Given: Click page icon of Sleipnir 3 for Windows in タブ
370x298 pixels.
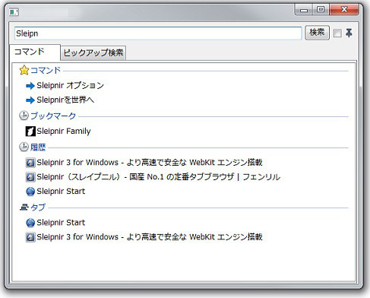Looking at the screenshot, I should 30,237.
